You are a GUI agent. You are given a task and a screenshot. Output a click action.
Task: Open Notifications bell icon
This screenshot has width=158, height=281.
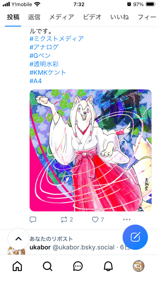coord(108,266)
